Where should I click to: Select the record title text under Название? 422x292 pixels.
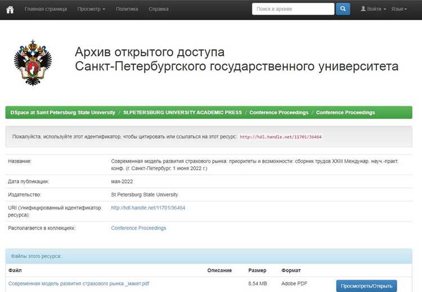(x=254, y=165)
